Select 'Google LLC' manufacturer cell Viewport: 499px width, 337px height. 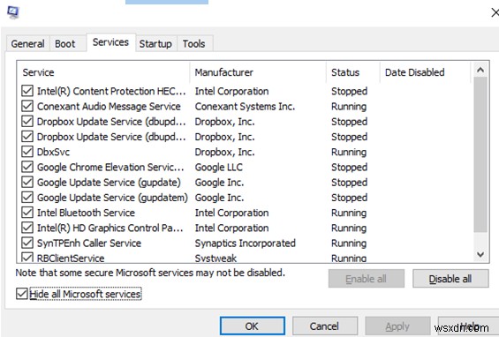(x=219, y=168)
